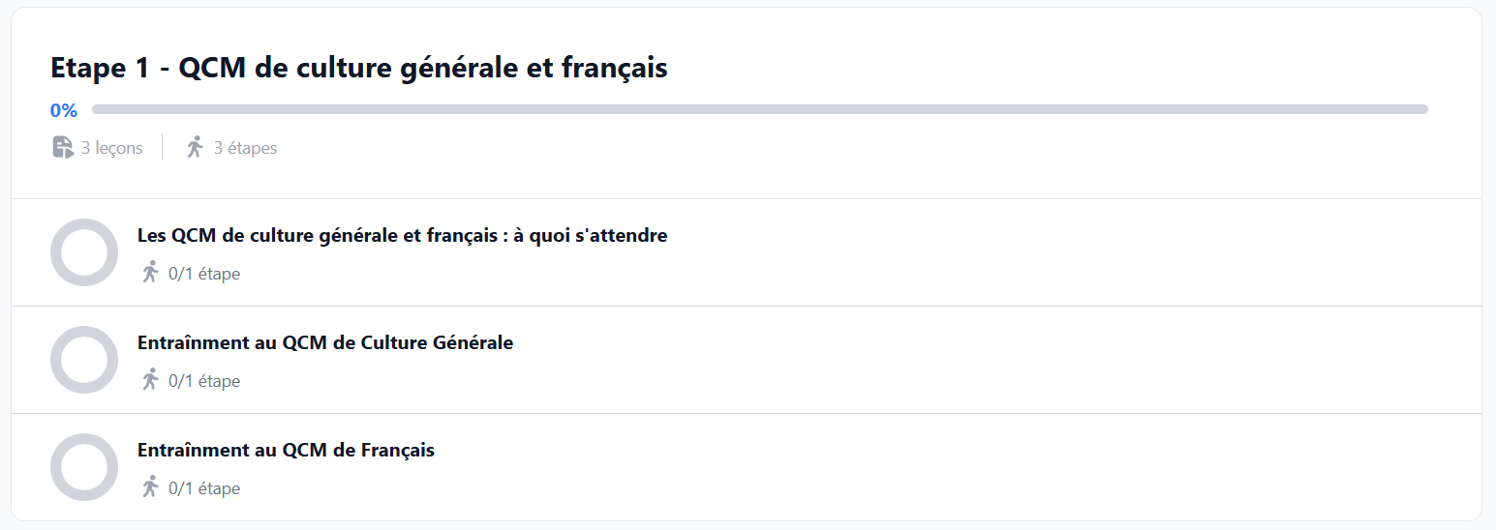The height and width of the screenshot is (530, 1496).
Task: Click the walking icon under Culture Générale lesson
Action: point(149,380)
